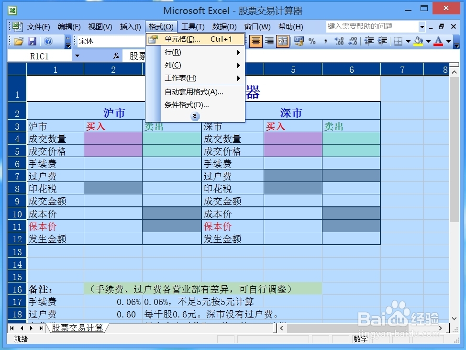
Task: Open the 列(C) submenu
Action: [x=195, y=65]
